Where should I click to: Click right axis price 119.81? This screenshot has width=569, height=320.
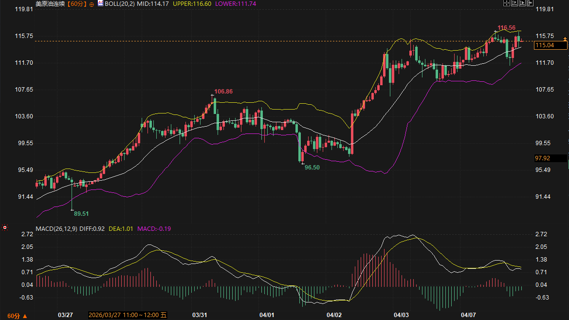pos(545,9)
